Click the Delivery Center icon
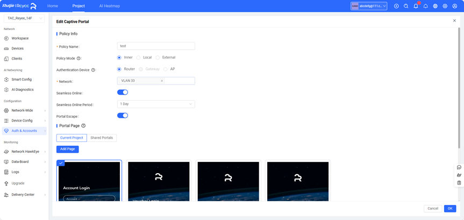The width and height of the screenshot is (464, 220). pos(6,195)
